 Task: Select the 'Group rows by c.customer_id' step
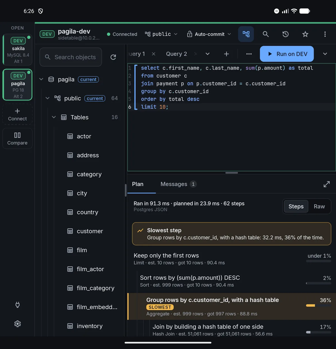[232, 306]
